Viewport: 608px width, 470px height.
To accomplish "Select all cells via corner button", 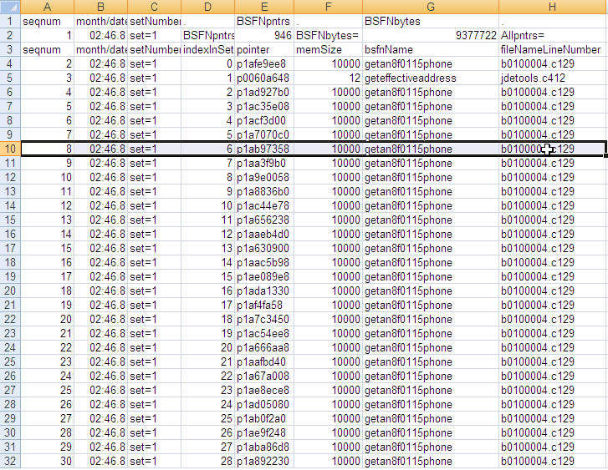I will point(10,7).
